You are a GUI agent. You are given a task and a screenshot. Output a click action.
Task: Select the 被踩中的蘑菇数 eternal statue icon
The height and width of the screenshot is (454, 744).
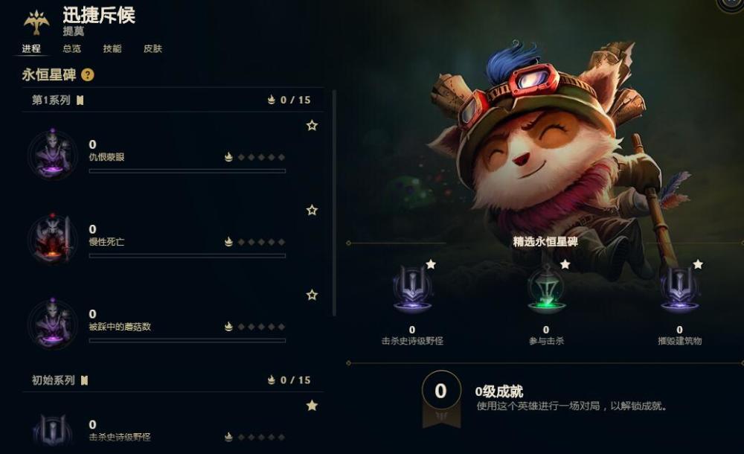(x=53, y=324)
